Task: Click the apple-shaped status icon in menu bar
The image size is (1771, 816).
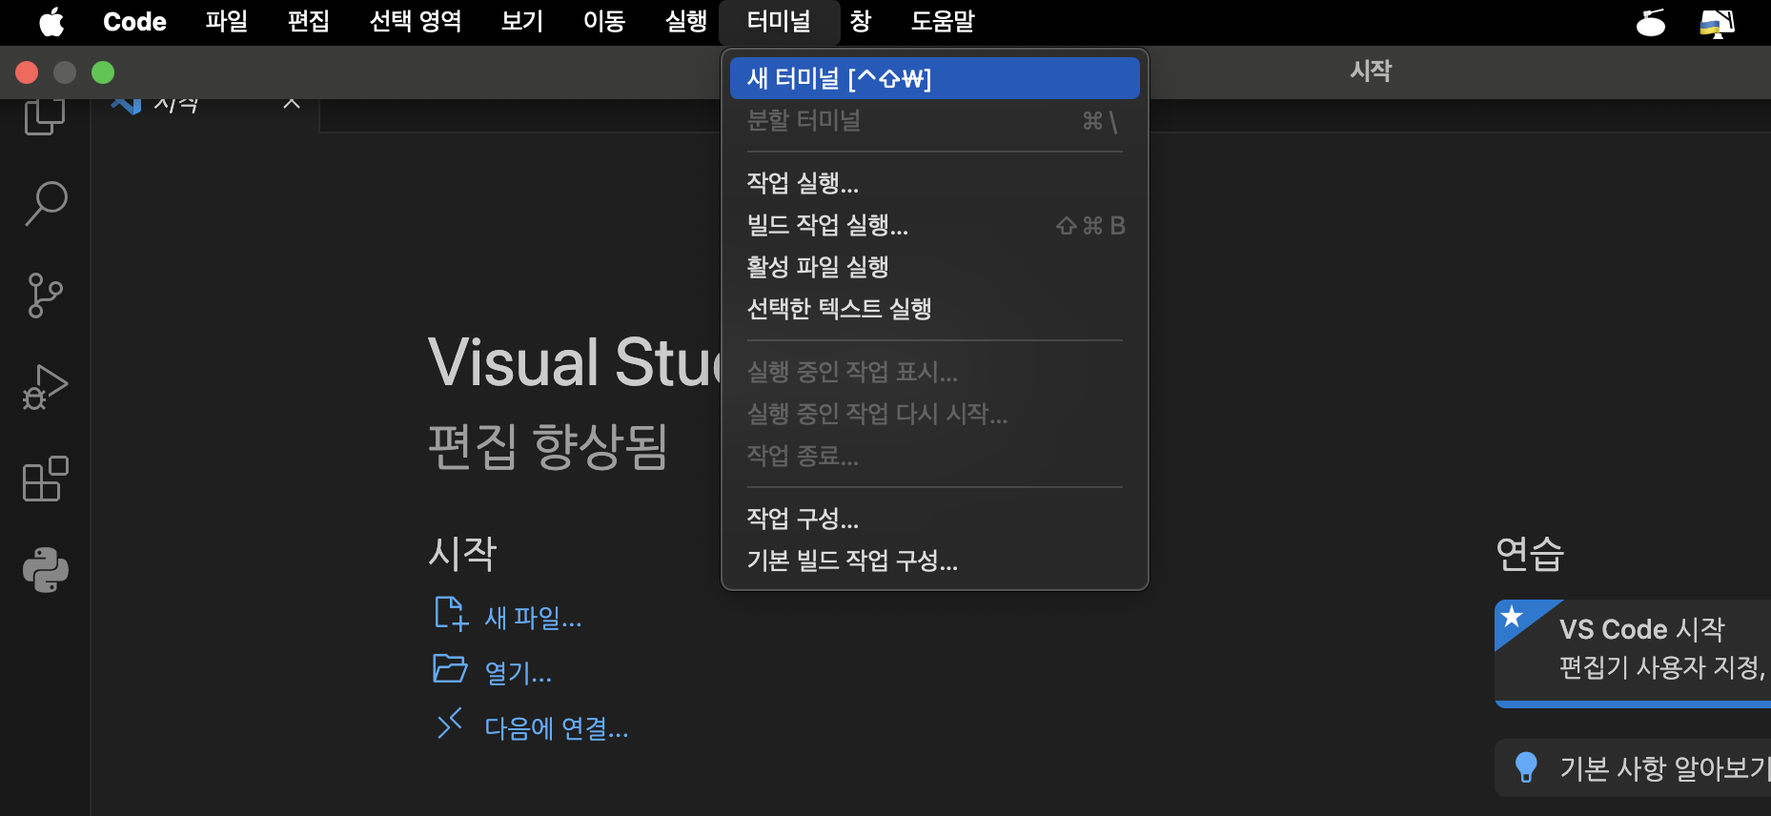Action: tap(1651, 22)
